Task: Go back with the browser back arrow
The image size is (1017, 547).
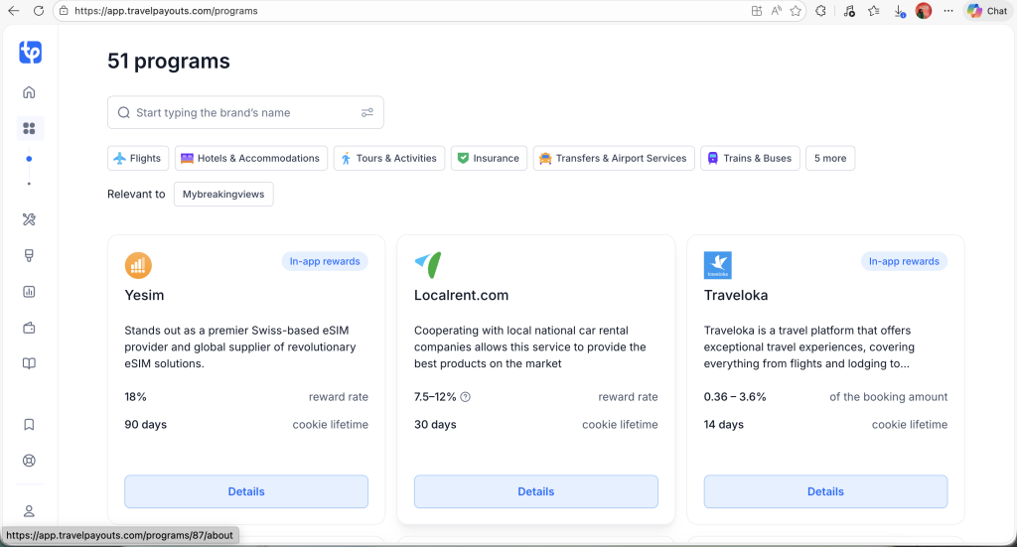Action: 14,11
